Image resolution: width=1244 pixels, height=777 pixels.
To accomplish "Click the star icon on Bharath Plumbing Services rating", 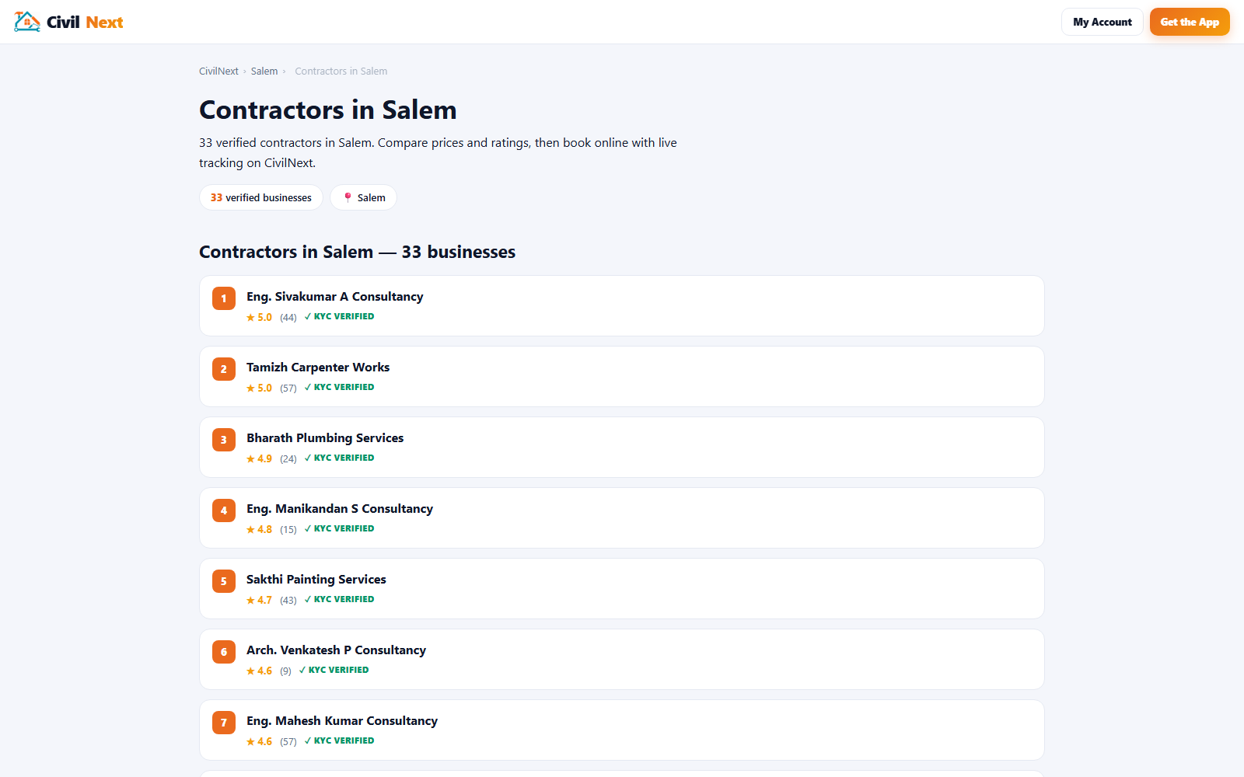I will 250,458.
